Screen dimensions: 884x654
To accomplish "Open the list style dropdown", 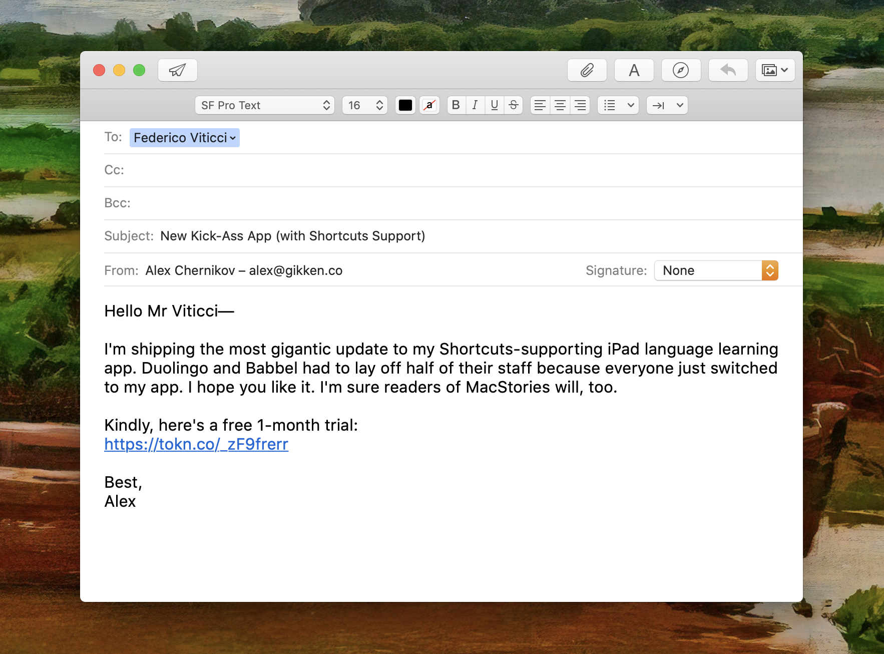I will [x=618, y=105].
